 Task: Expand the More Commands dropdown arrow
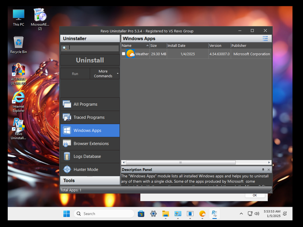pyautogui.click(x=118, y=73)
